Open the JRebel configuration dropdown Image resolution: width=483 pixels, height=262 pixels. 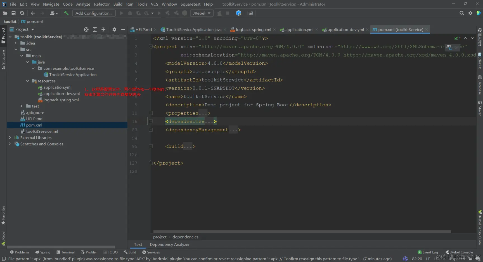202,13
